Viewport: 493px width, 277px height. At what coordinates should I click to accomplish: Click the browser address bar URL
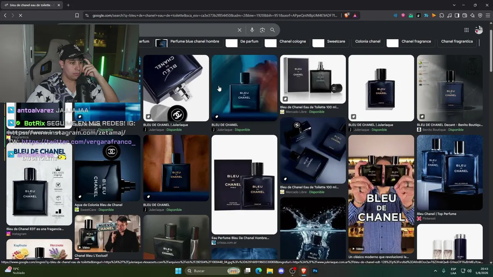tap(215, 15)
